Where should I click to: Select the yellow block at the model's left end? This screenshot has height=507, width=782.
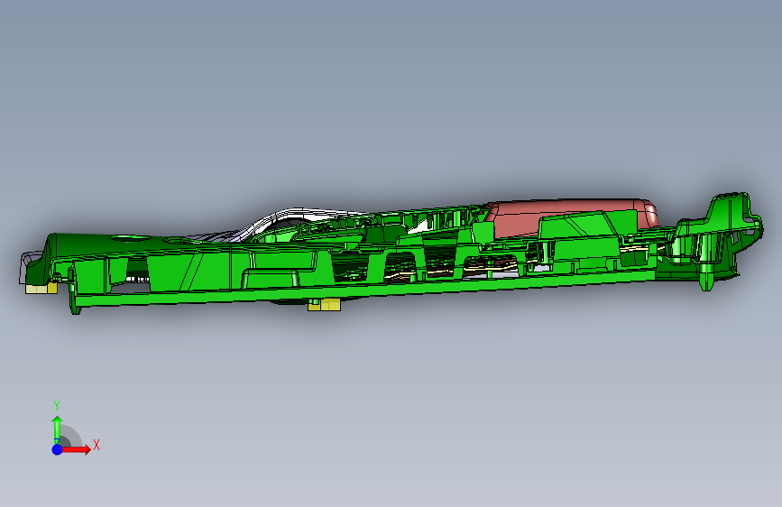[41, 289]
